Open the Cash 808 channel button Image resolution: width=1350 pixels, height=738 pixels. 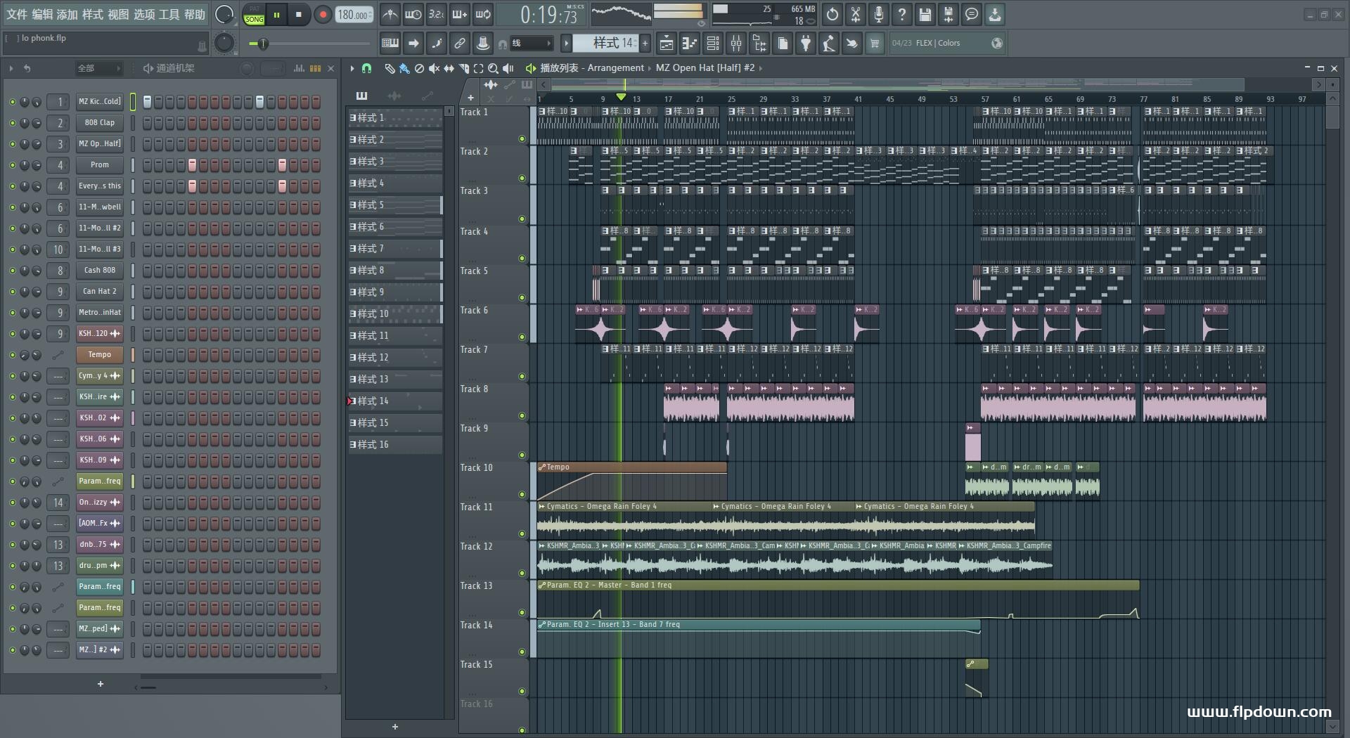(x=100, y=271)
